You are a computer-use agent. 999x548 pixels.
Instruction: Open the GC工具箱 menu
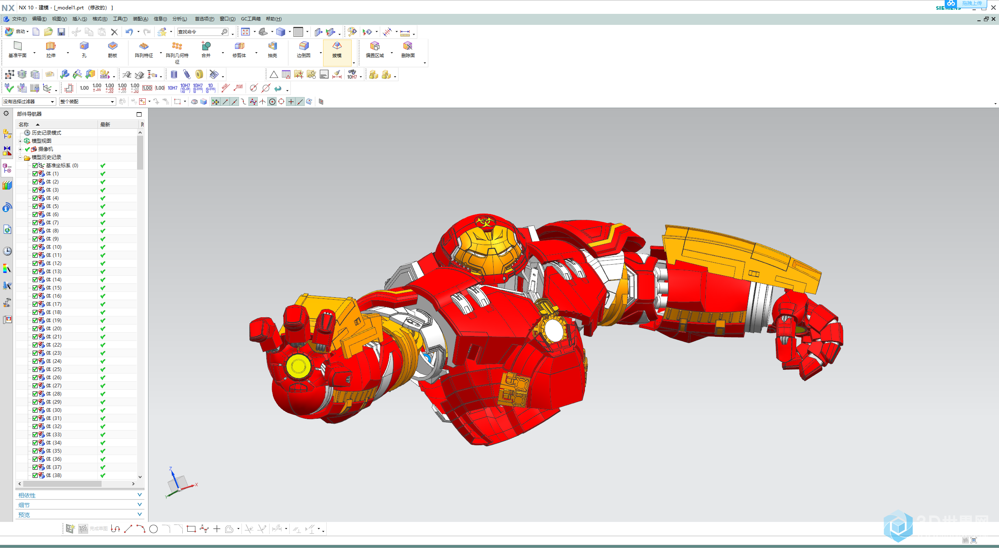pyautogui.click(x=250, y=19)
